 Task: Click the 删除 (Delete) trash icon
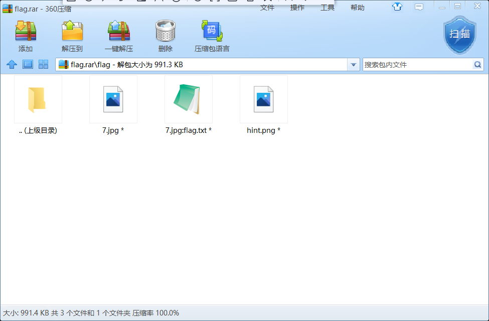click(166, 31)
